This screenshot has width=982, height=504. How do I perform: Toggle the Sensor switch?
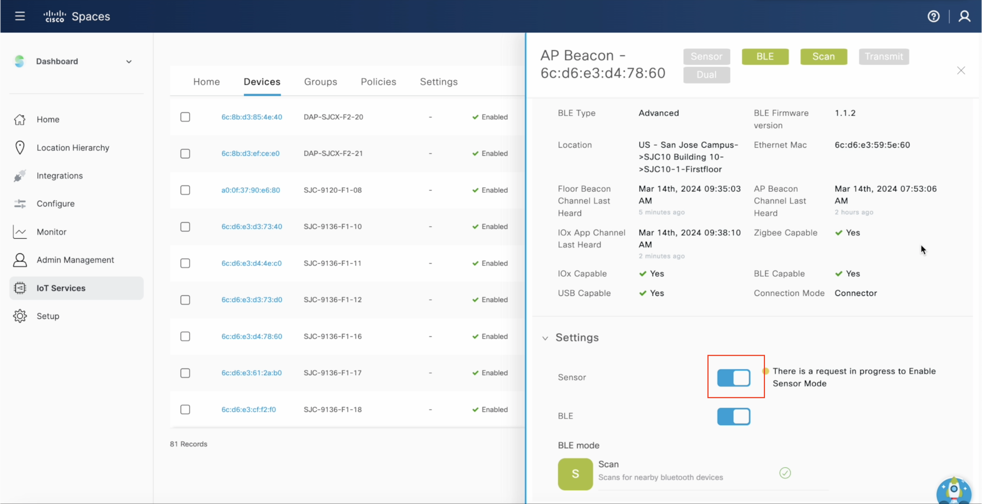[x=733, y=378]
